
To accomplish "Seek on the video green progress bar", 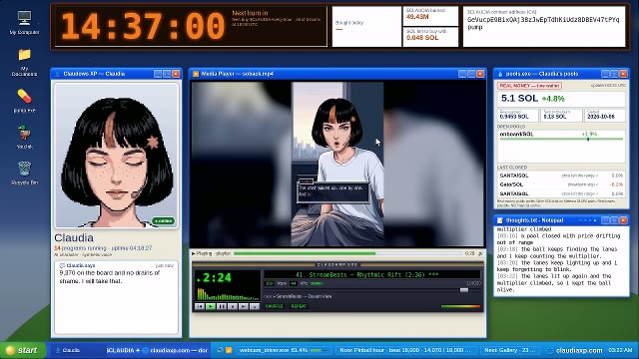I will pos(347,253).
